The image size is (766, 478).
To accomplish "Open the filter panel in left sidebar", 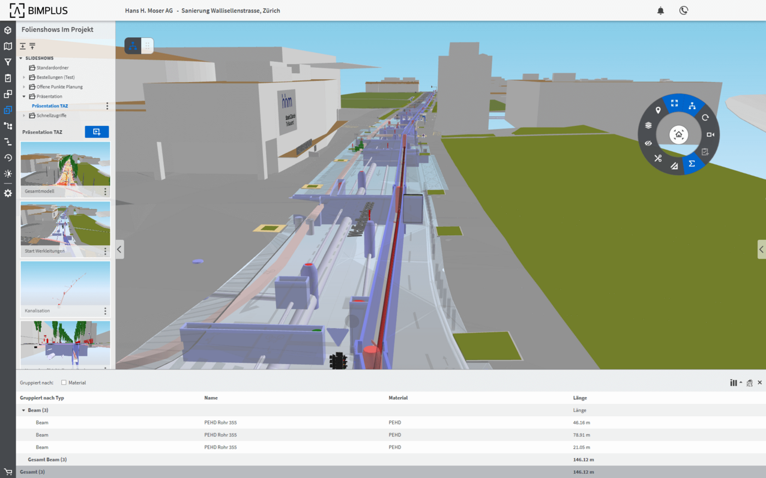I will [x=8, y=62].
